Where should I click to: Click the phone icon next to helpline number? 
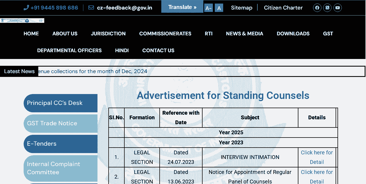click(x=26, y=7)
